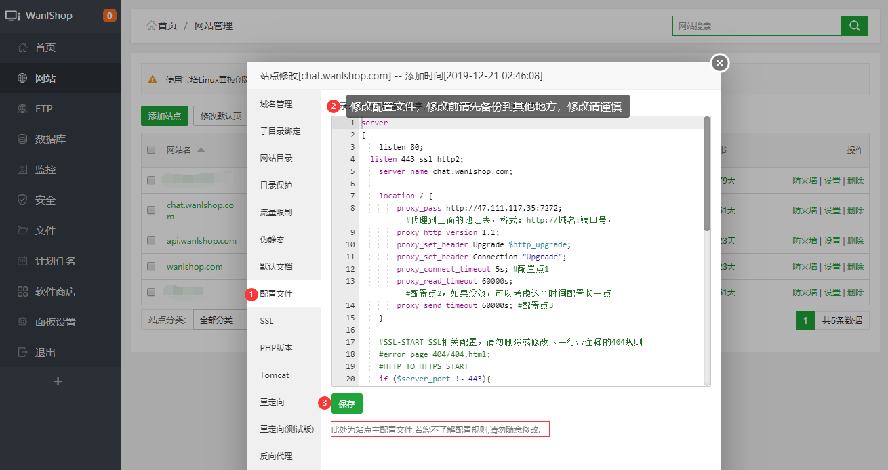This screenshot has width=888, height=470.
Task: Toggle select-all checkbox in table header
Action: click(151, 150)
